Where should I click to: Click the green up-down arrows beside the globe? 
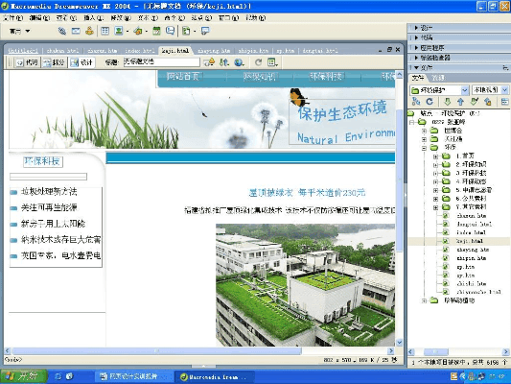224,62
